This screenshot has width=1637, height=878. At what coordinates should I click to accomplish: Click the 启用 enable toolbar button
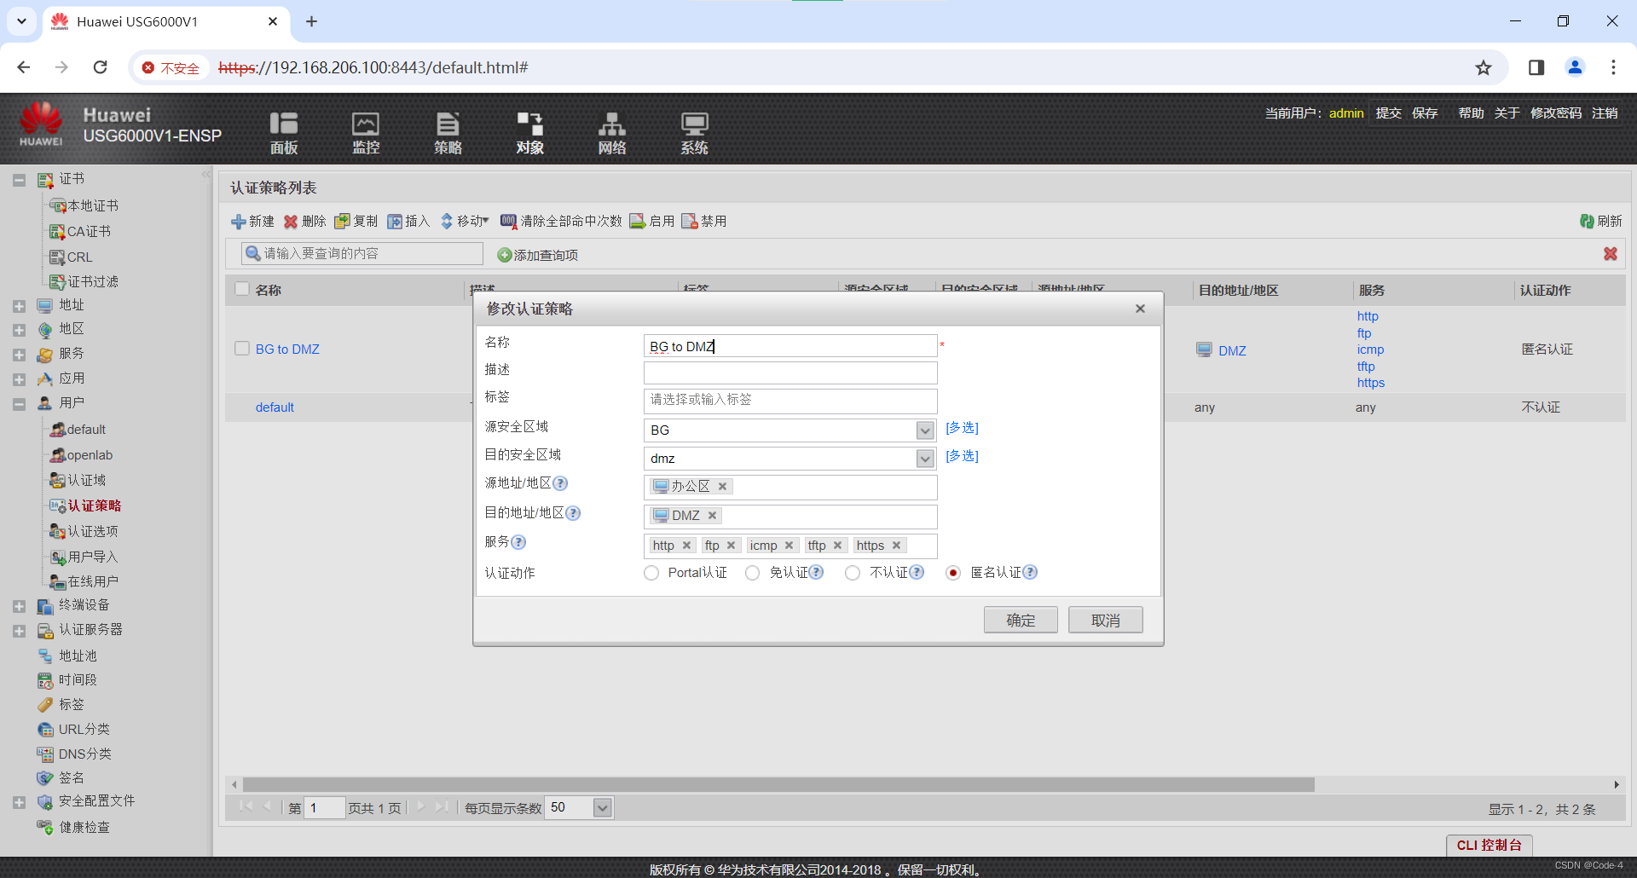point(651,221)
